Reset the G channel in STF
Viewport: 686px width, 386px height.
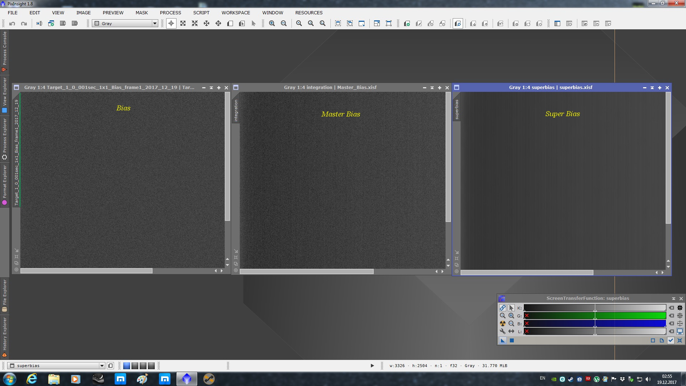pyautogui.click(x=671, y=316)
